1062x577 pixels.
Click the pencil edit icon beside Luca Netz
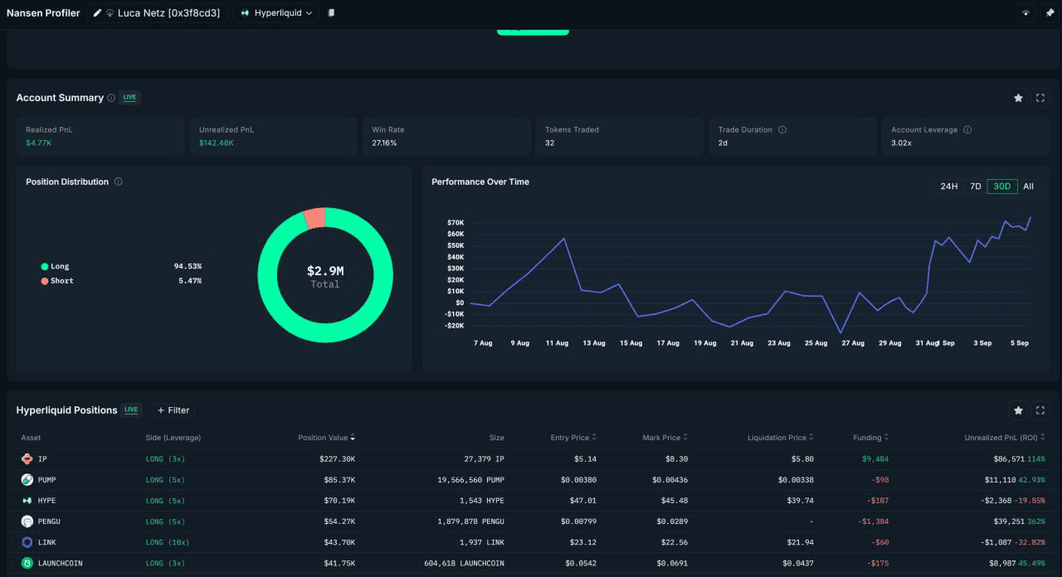click(x=98, y=13)
